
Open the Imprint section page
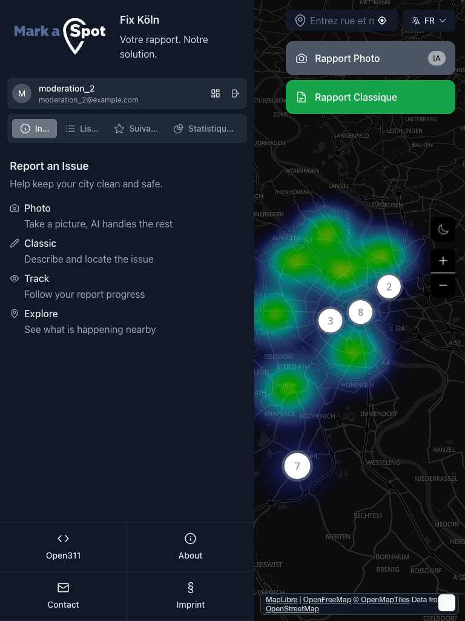[x=190, y=596]
